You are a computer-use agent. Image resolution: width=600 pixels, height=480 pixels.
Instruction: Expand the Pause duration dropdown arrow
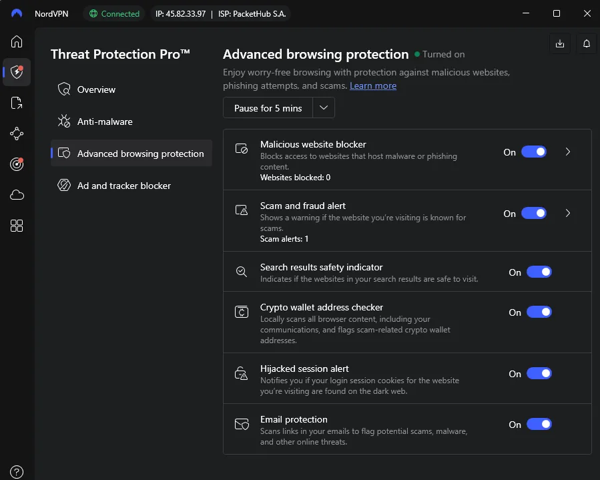tap(324, 107)
